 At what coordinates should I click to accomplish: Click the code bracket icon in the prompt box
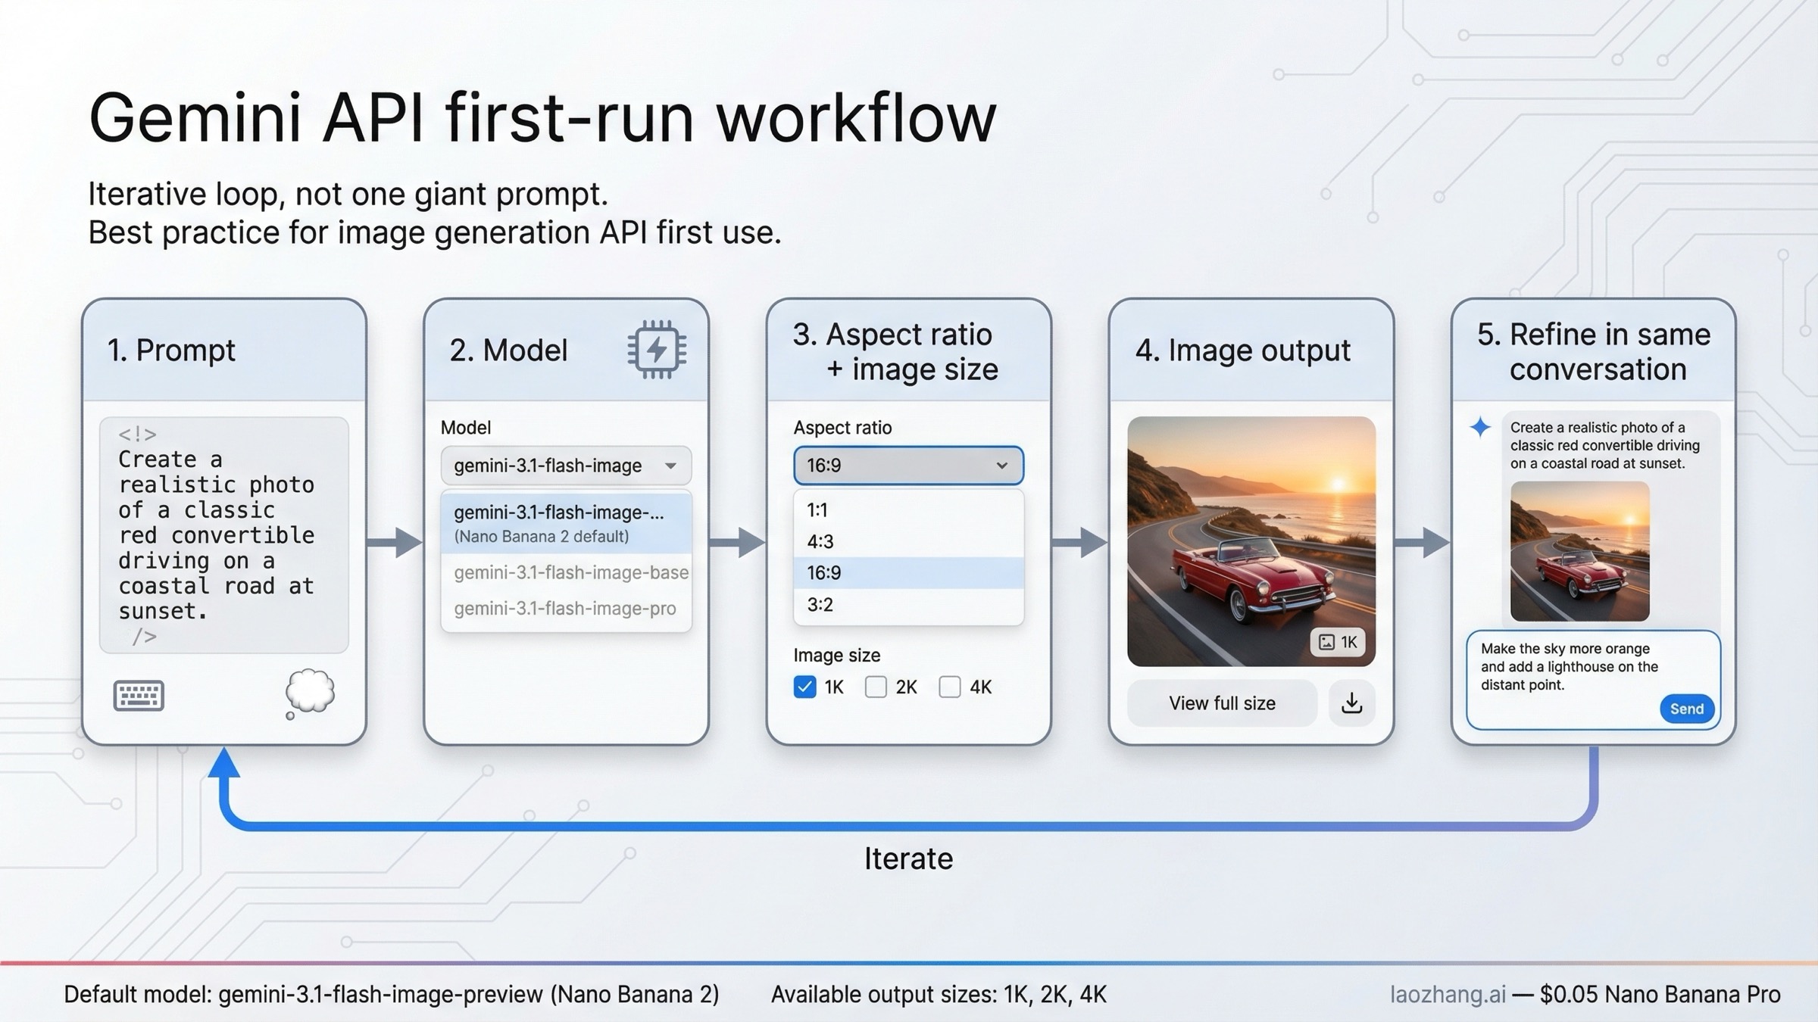tap(139, 434)
